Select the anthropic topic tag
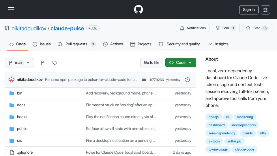The height and width of the screenshot is (156, 277). (x=234, y=142)
